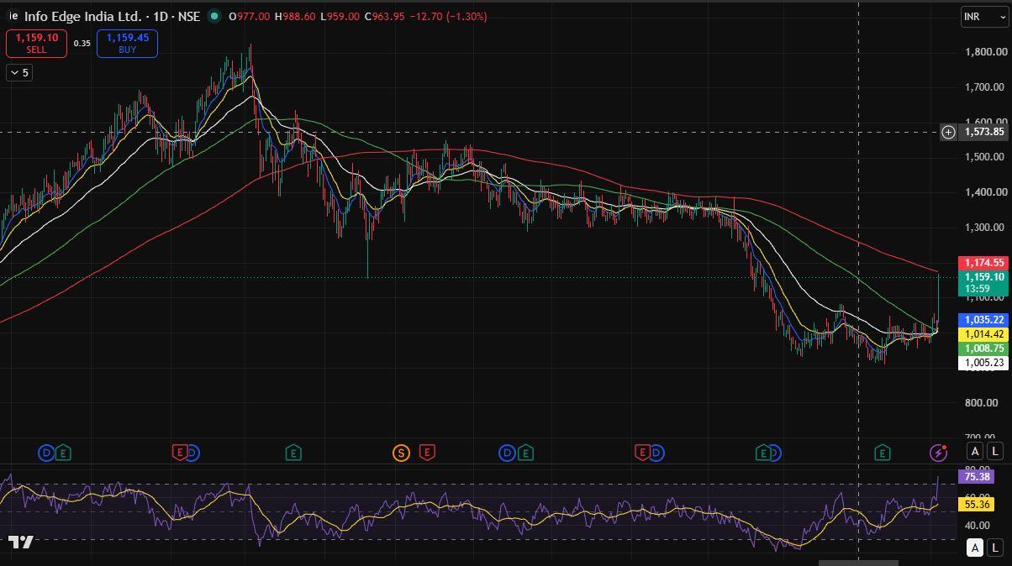The image size is (1012, 566).
Task: Toggle log scale L on price pane
Action: click(995, 452)
